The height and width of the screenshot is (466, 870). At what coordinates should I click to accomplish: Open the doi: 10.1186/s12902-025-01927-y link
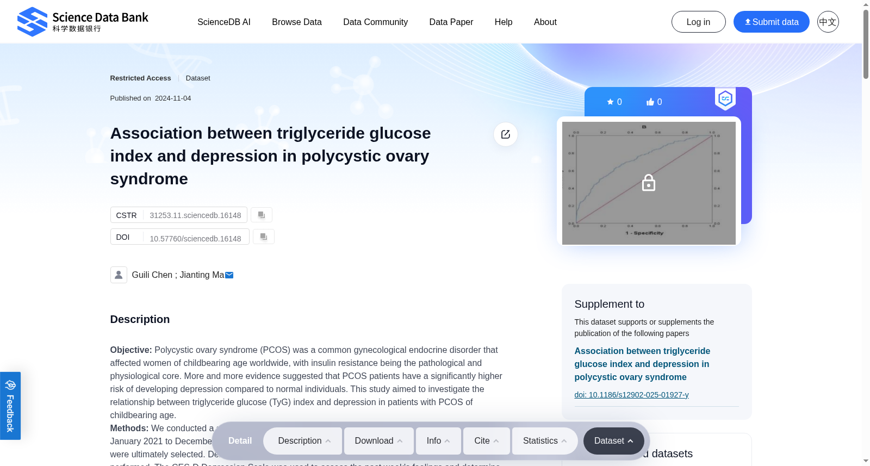click(x=631, y=395)
